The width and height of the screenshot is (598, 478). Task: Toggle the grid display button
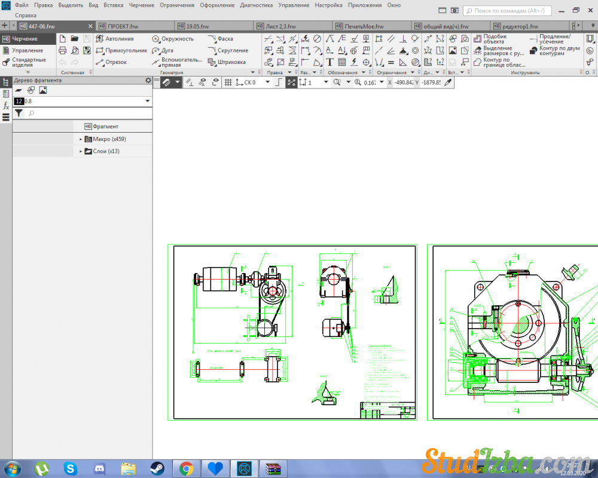point(228,82)
